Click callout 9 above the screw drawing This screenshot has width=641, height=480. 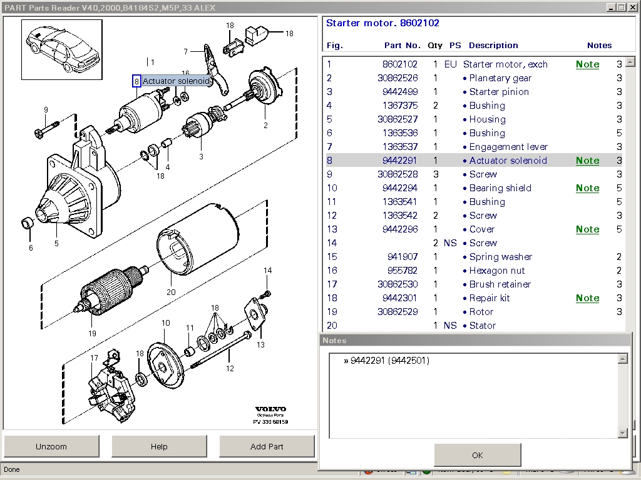coord(46,110)
